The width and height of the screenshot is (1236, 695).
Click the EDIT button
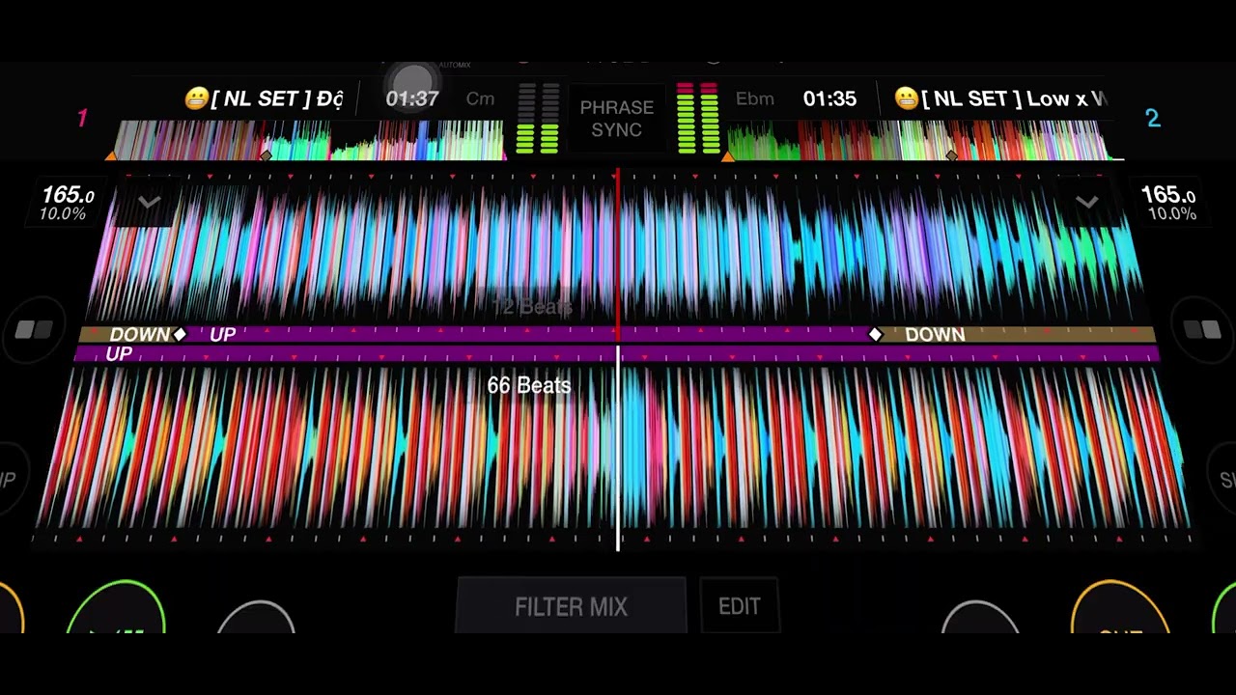tap(740, 606)
